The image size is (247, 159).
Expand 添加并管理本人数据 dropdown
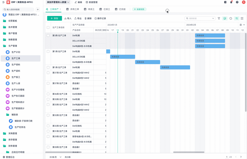pos(58,2)
